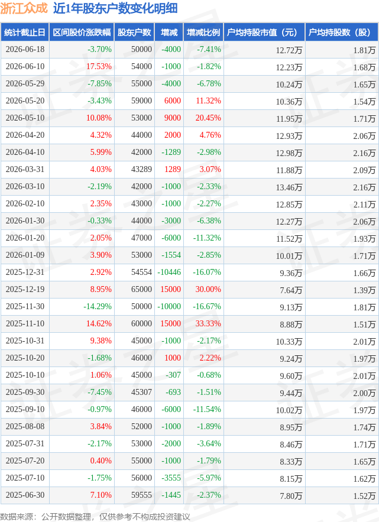Click the 增减比例 column header
This screenshot has width=379, height=522.
(203, 33)
